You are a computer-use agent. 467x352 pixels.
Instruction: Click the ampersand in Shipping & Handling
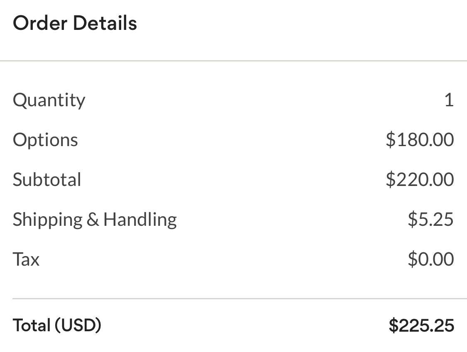tap(93, 220)
